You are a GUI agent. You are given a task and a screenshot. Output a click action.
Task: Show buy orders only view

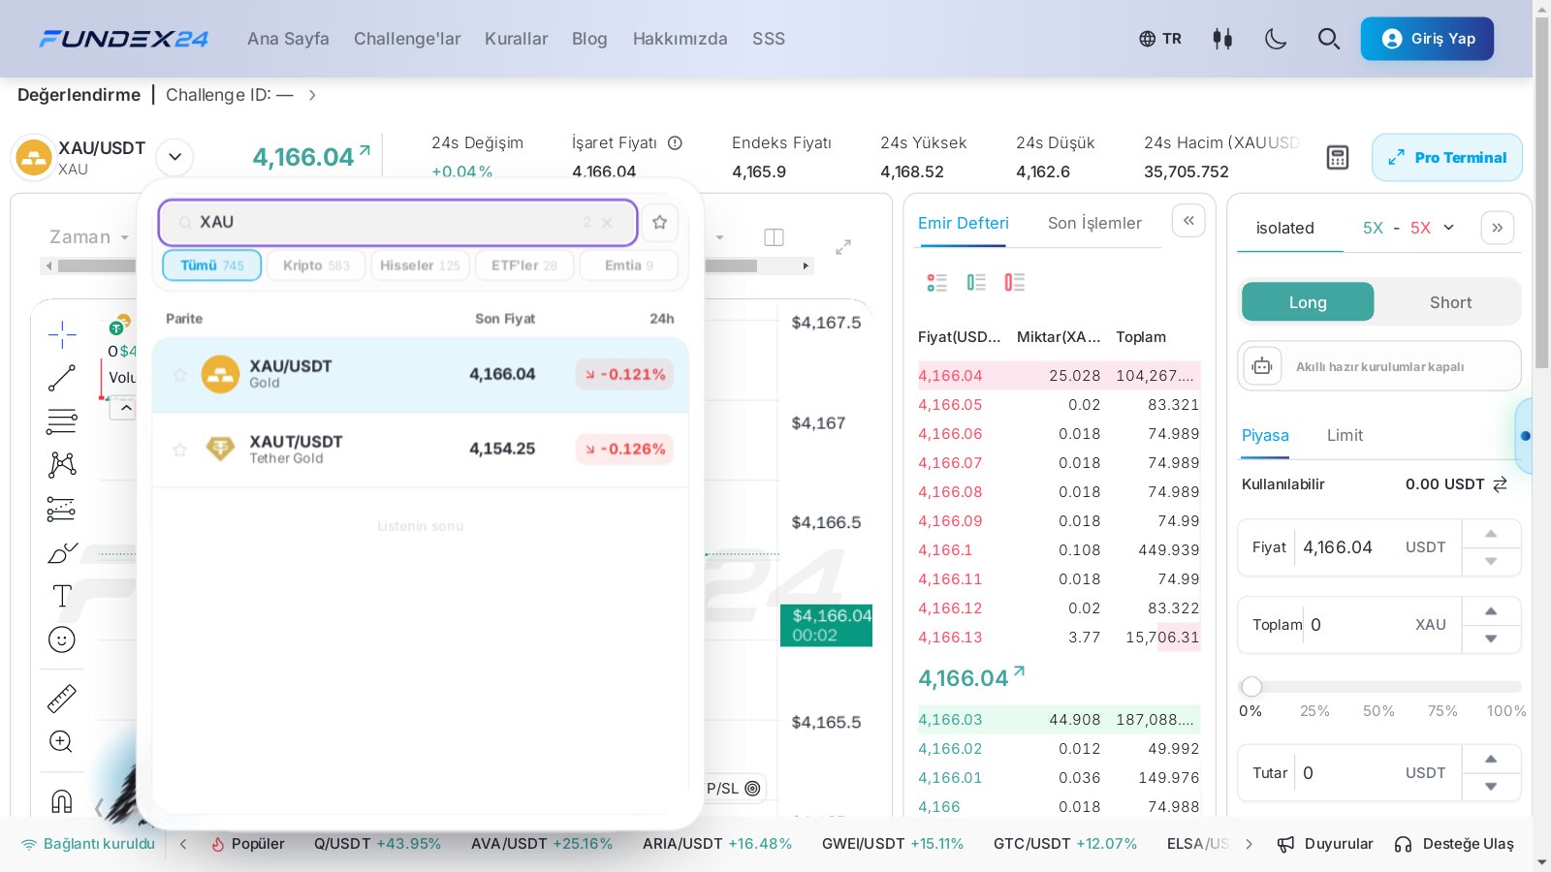pyautogui.click(x=976, y=282)
